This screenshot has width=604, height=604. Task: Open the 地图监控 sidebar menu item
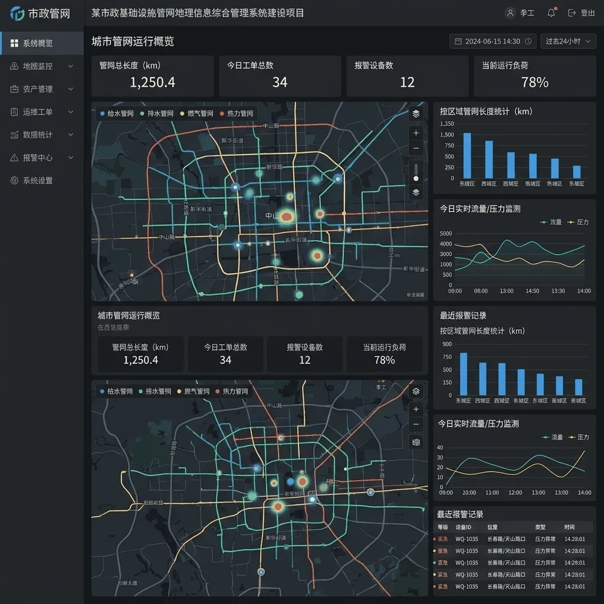(42, 66)
